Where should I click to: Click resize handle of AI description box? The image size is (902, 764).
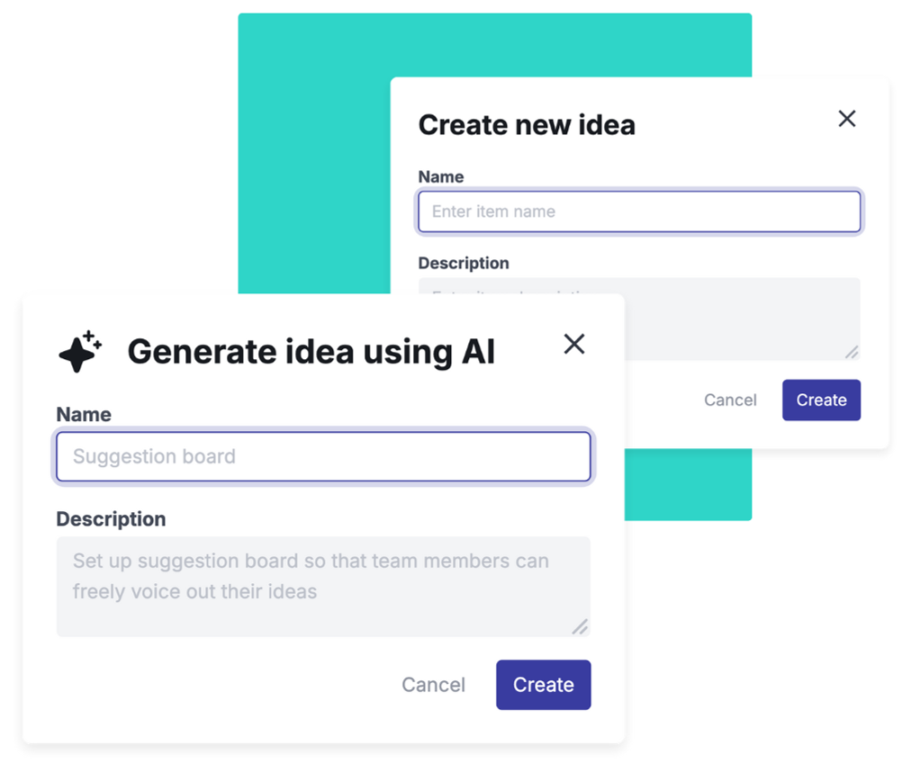click(x=581, y=626)
